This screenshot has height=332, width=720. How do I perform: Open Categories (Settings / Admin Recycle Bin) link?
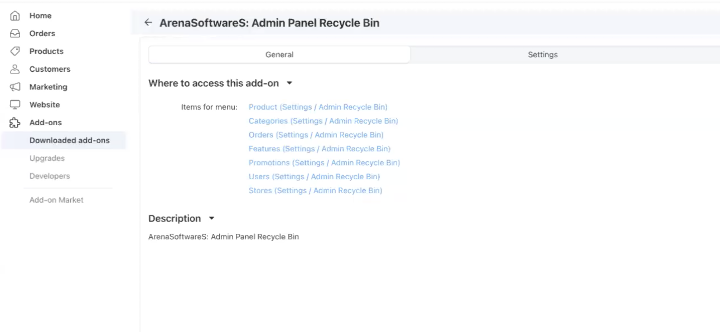click(x=323, y=121)
